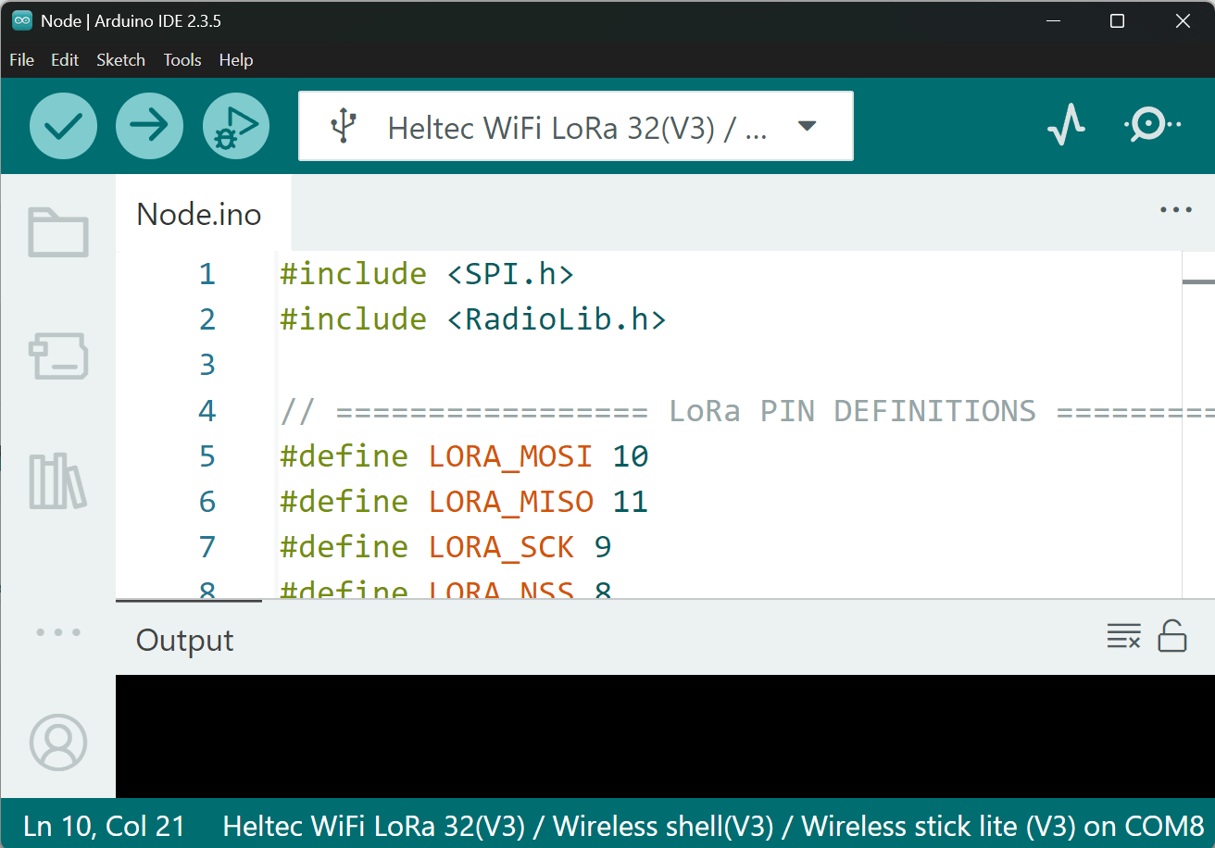Open the Boards Manager sidebar panel
The width and height of the screenshot is (1215, 848).
[58, 356]
